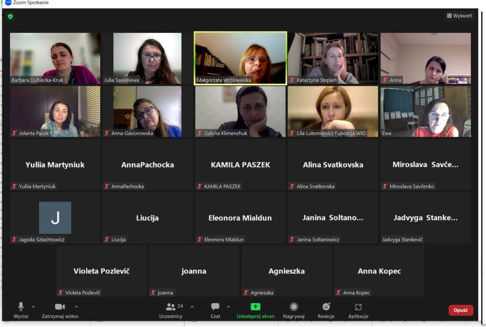
Task: Open the Wyświetl view layout menu
Action: (459, 16)
